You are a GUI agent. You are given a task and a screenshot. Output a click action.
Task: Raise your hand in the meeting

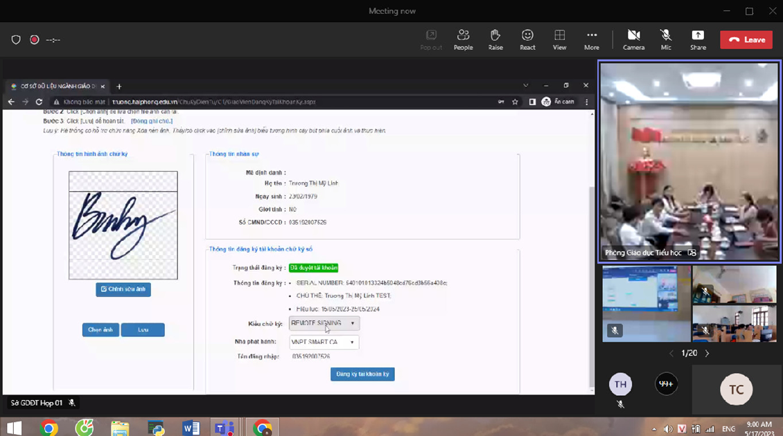(x=495, y=39)
